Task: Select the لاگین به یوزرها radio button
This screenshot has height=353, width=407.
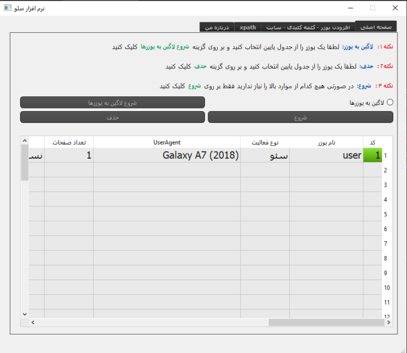Action: [390, 103]
